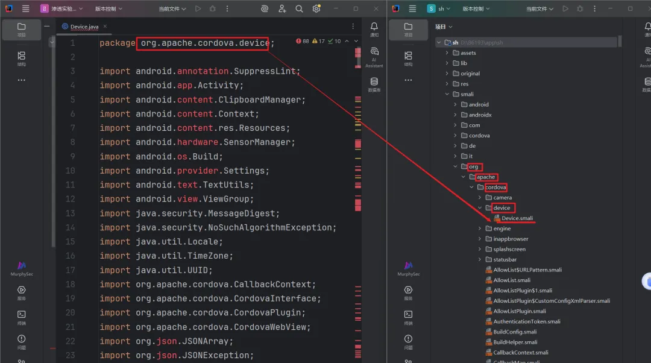
Task: Open version control dropdown in right window
Action: click(476, 8)
